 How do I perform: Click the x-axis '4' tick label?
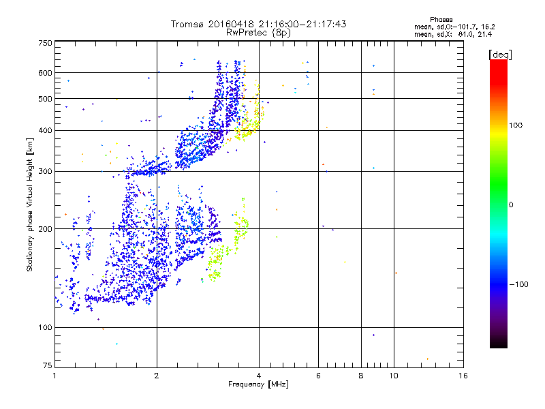click(259, 376)
